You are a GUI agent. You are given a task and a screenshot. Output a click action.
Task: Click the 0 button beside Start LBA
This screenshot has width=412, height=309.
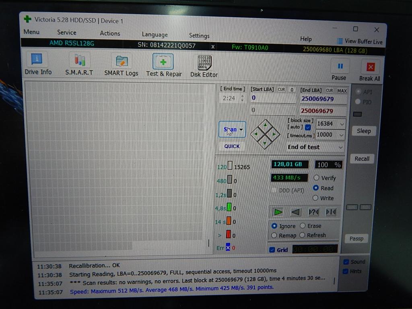pos(292,90)
